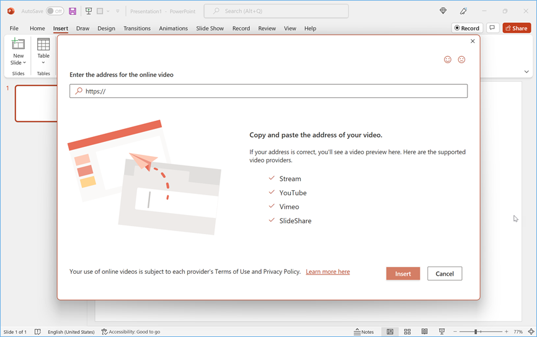Image resolution: width=537 pixels, height=337 pixels.
Task: Open the Design tab
Action: pyautogui.click(x=106, y=28)
